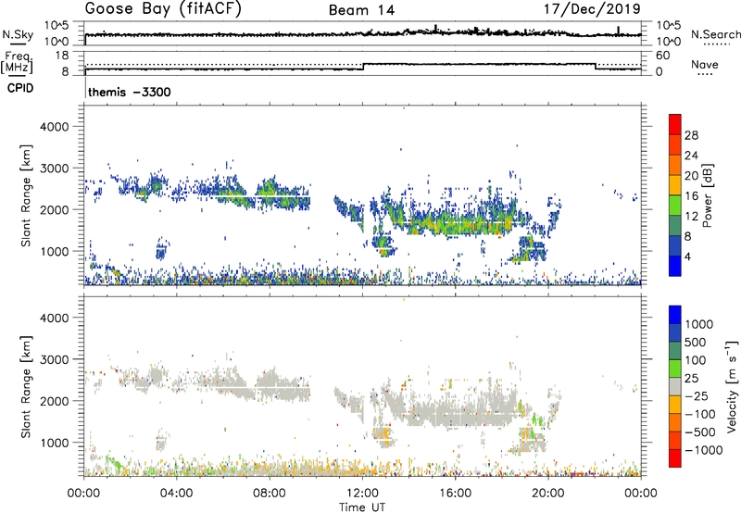Screen dimensions: 741x513
Task: Click the '28' tick on the Power scale
Action: 691,135
